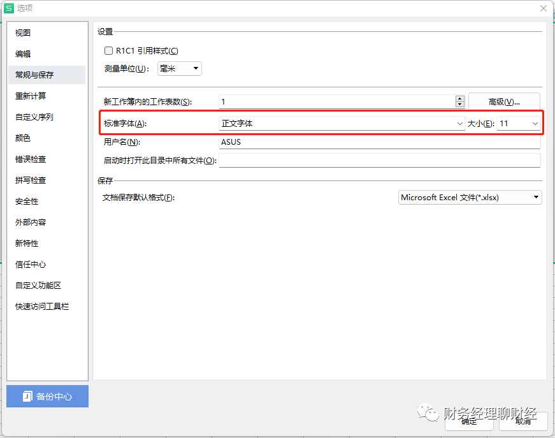555x438 pixels.
Task: Select the 颜色 category in sidebar
Action: 22,138
